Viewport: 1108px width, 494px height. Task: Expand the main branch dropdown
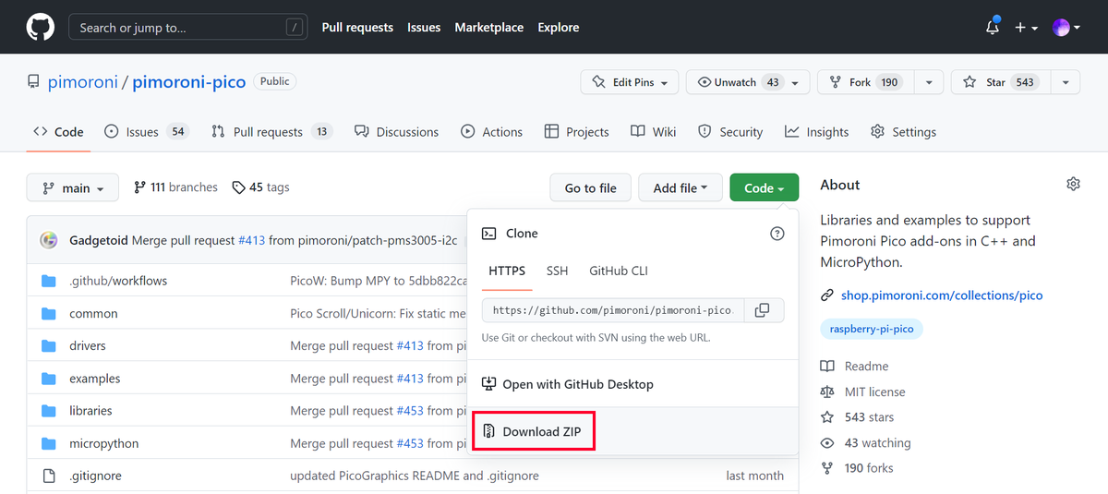[73, 188]
